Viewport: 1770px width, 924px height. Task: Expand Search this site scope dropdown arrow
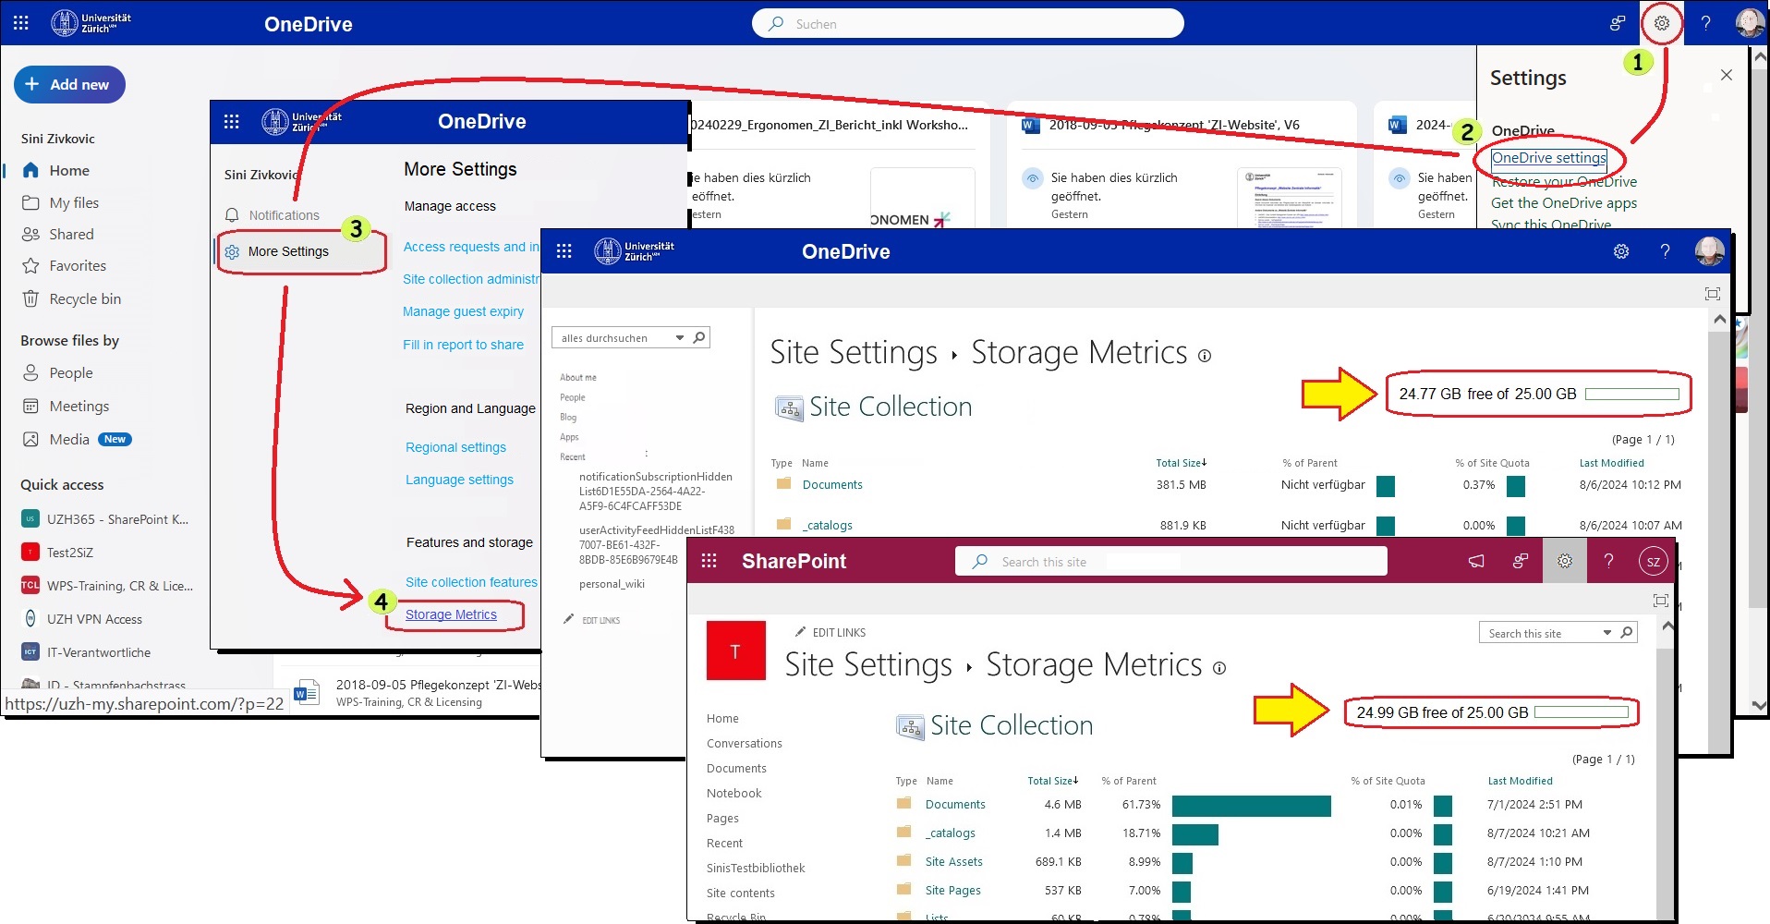1607,633
